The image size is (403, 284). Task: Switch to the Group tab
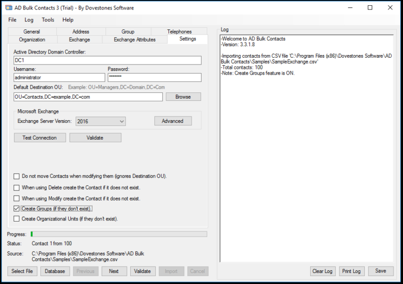point(128,31)
